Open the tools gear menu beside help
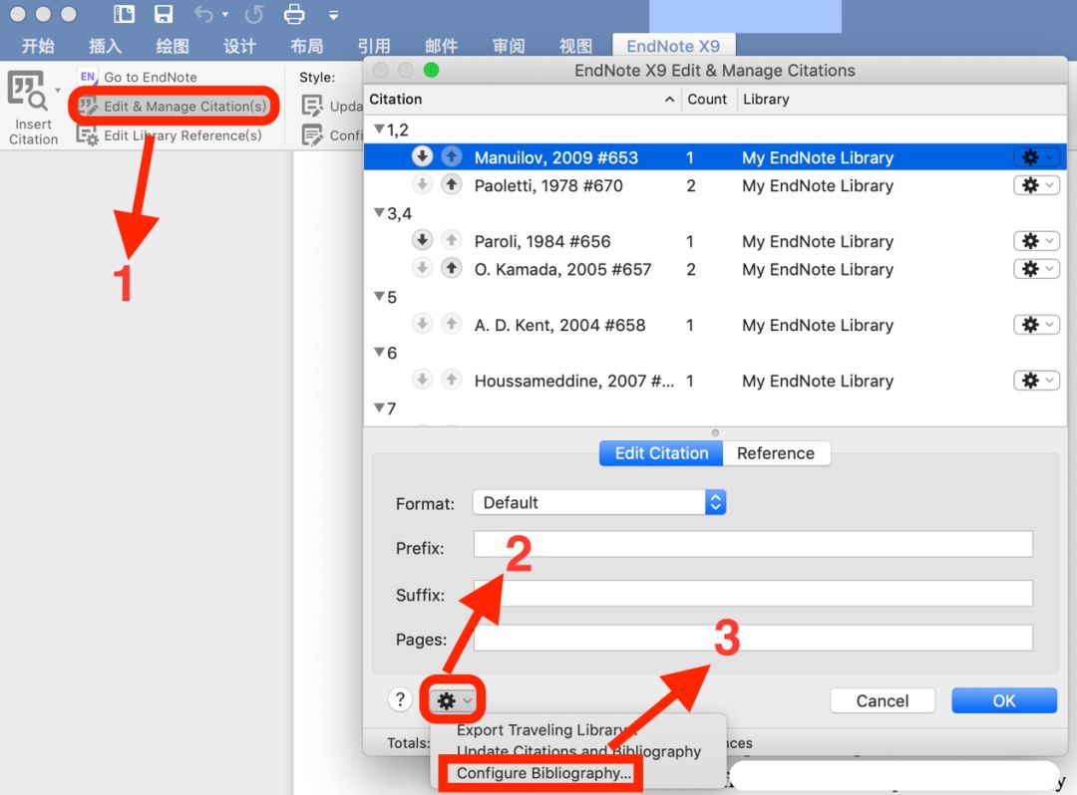This screenshot has width=1077, height=795. 454,700
